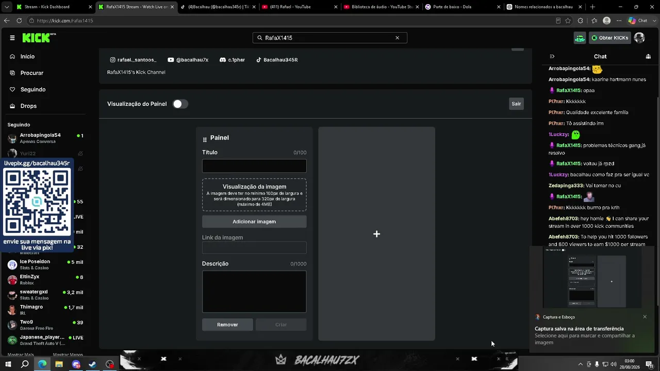This screenshot has height=371, width=660.
Task: Click the Descrição text area
Action: (254, 292)
